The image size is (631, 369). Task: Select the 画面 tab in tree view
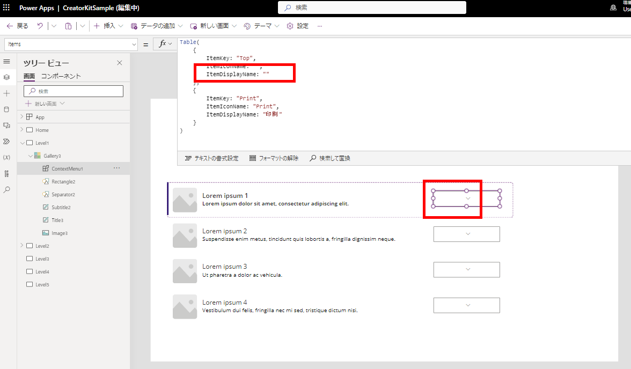(x=30, y=76)
